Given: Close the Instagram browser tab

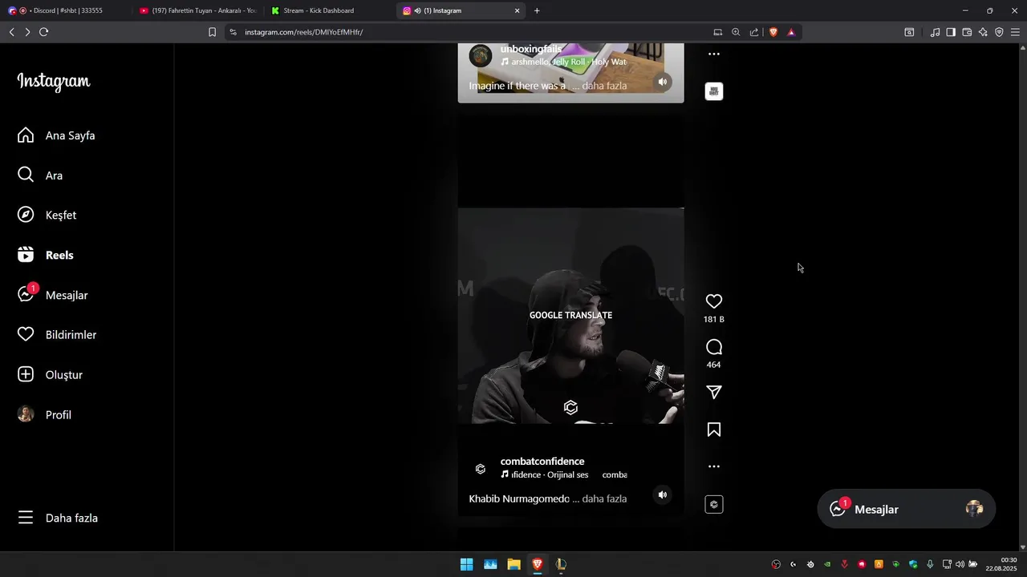Looking at the screenshot, I should click(517, 10).
